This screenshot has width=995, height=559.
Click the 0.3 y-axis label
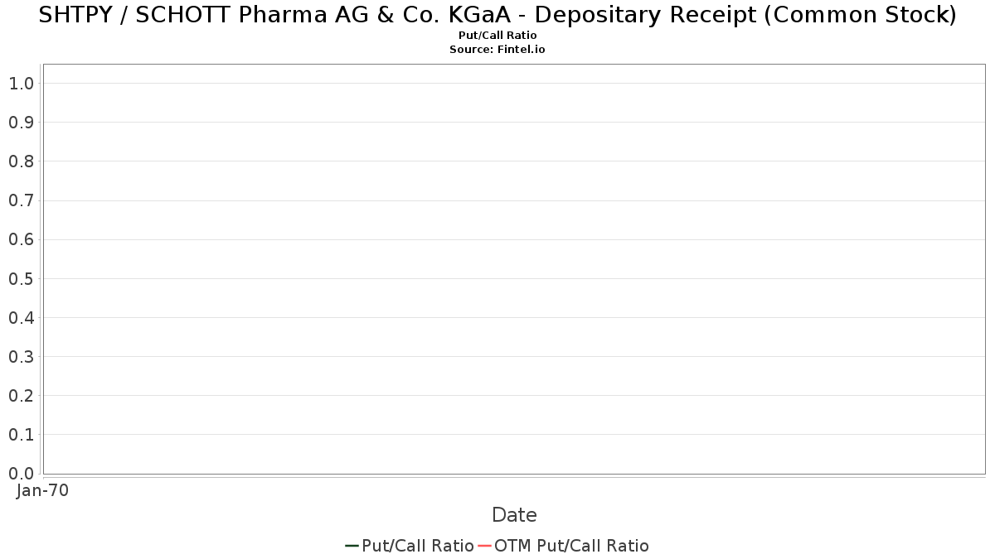21,356
